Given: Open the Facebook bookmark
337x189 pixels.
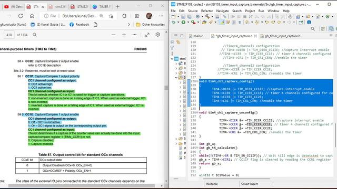Looking at the screenshot, I should (x=80, y=25).
